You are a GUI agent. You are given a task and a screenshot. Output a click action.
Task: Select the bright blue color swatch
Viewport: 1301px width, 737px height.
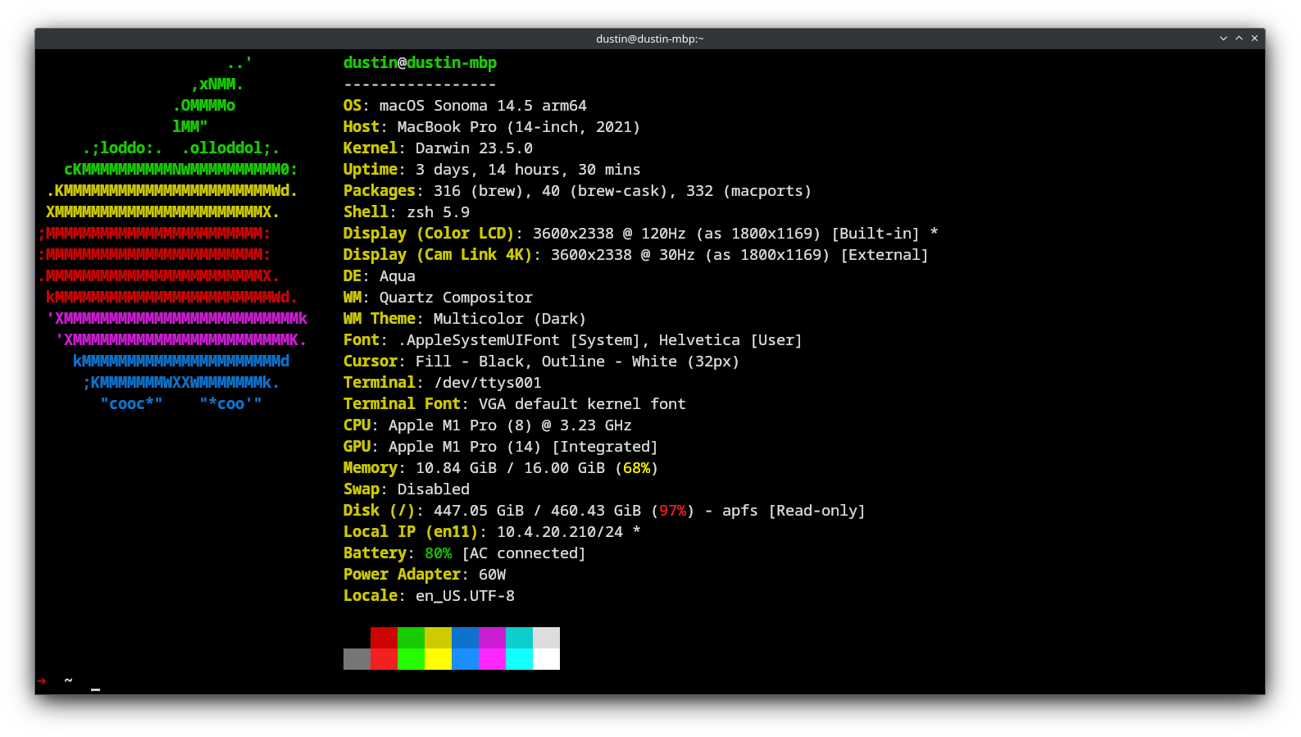pos(465,659)
